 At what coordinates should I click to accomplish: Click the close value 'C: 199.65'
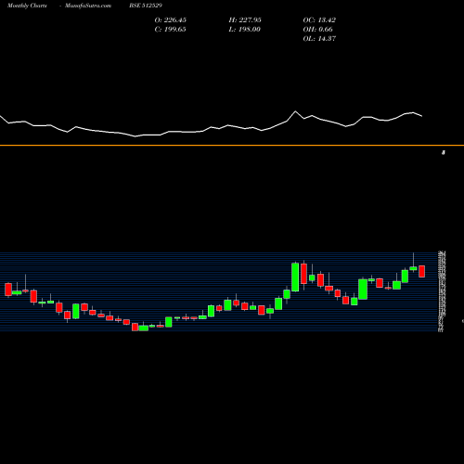click(x=171, y=30)
